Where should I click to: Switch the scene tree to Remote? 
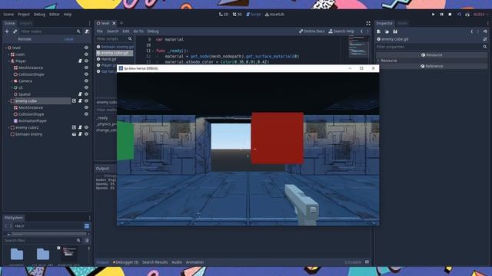pyautogui.click(x=25, y=39)
